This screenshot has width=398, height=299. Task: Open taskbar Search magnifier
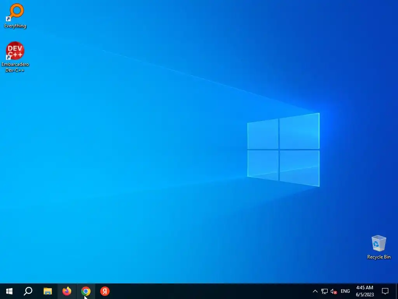[x=28, y=291]
